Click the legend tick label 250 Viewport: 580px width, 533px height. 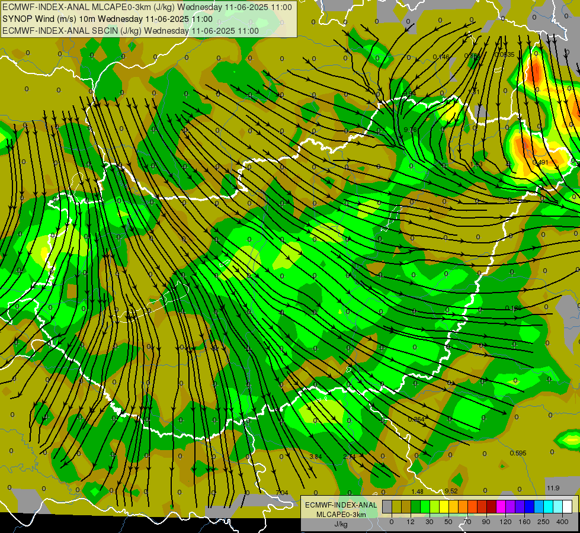[543, 522]
